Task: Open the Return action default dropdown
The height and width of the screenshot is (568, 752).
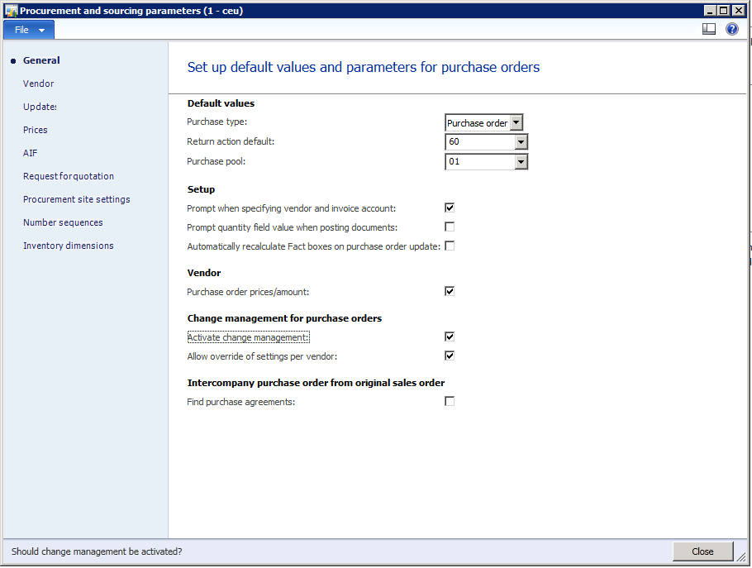Action: [521, 142]
